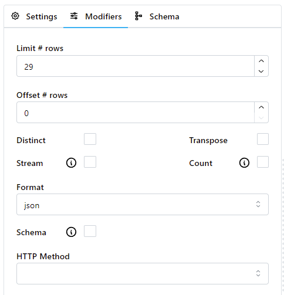This screenshot has height=295, width=284.
Task: Focus the Limit # rows input field
Action: [136, 66]
